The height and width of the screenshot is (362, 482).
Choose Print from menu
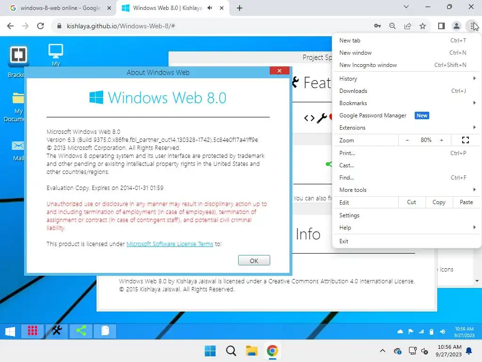(407, 153)
